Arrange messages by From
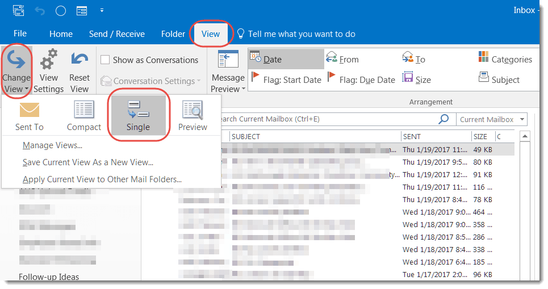 (x=342, y=59)
